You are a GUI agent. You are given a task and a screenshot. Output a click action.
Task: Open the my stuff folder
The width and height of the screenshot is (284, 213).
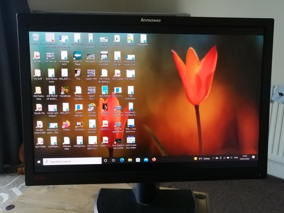pos(38,75)
